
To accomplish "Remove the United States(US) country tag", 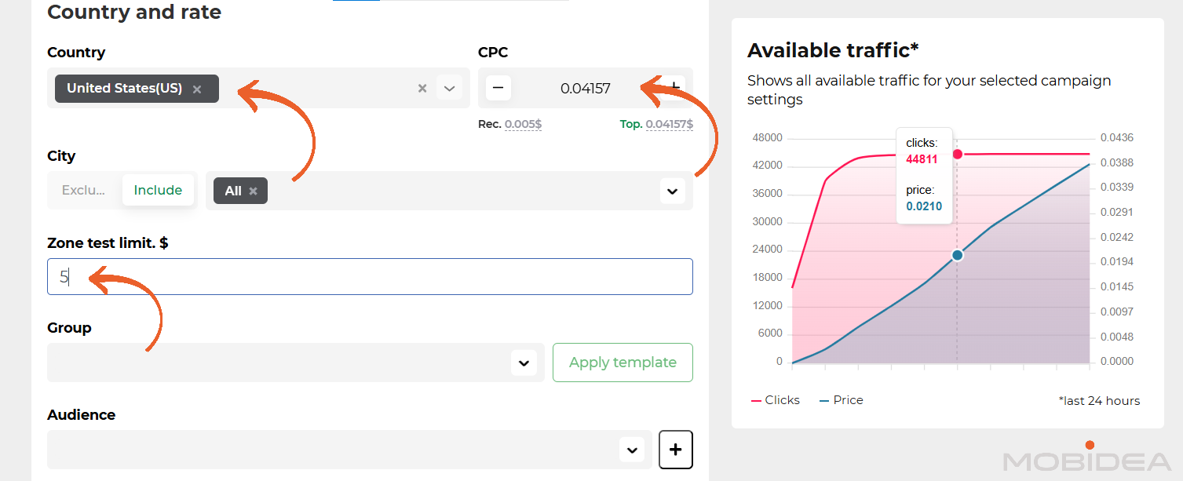I will click(197, 89).
